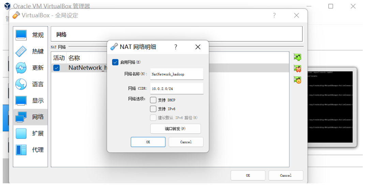Open the 代理 settings category

[x=30, y=150]
